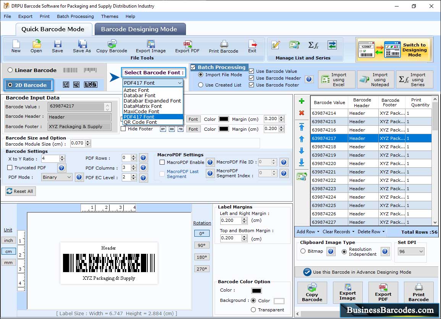The width and height of the screenshot is (441, 319).
Task: Choose Aztec Font in the font list
Action: coord(153,90)
